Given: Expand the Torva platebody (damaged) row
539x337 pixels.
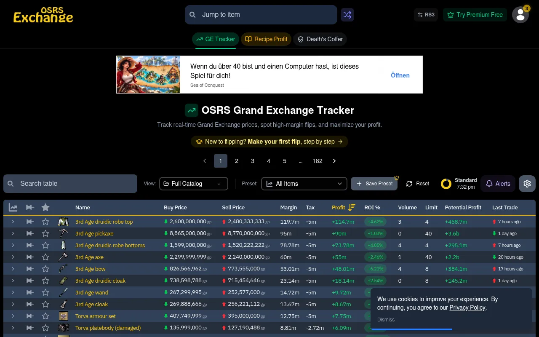Looking at the screenshot, I should (x=13, y=328).
